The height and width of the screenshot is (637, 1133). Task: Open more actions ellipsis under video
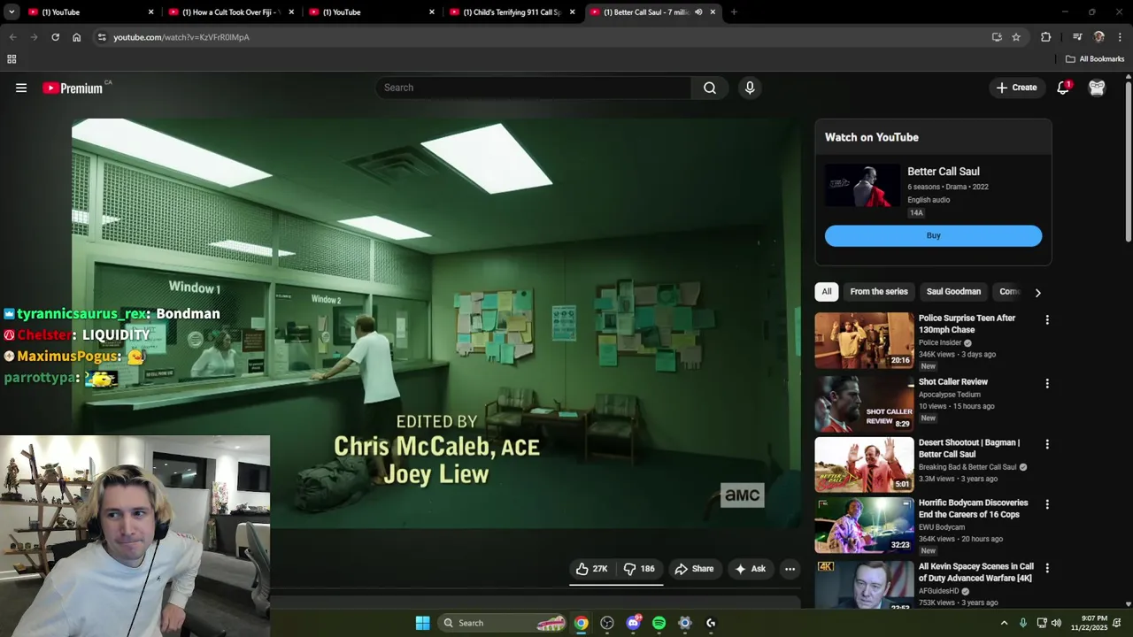[x=790, y=569]
